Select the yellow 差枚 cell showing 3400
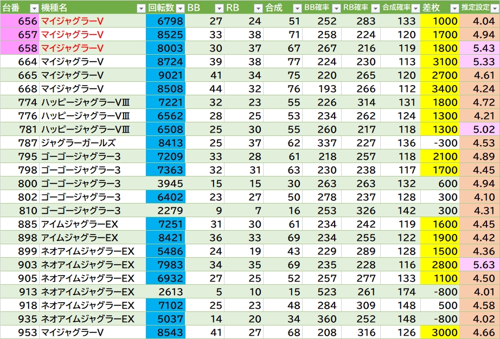 click(x=439, y=89)
